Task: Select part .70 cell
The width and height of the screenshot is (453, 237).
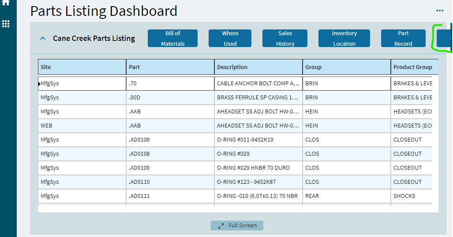Action: click(170, 84)
